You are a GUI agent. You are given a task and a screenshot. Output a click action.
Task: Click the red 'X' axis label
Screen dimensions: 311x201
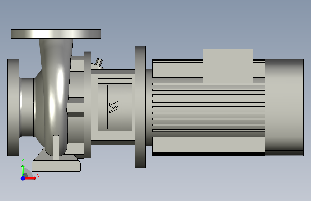pos(38,176)
